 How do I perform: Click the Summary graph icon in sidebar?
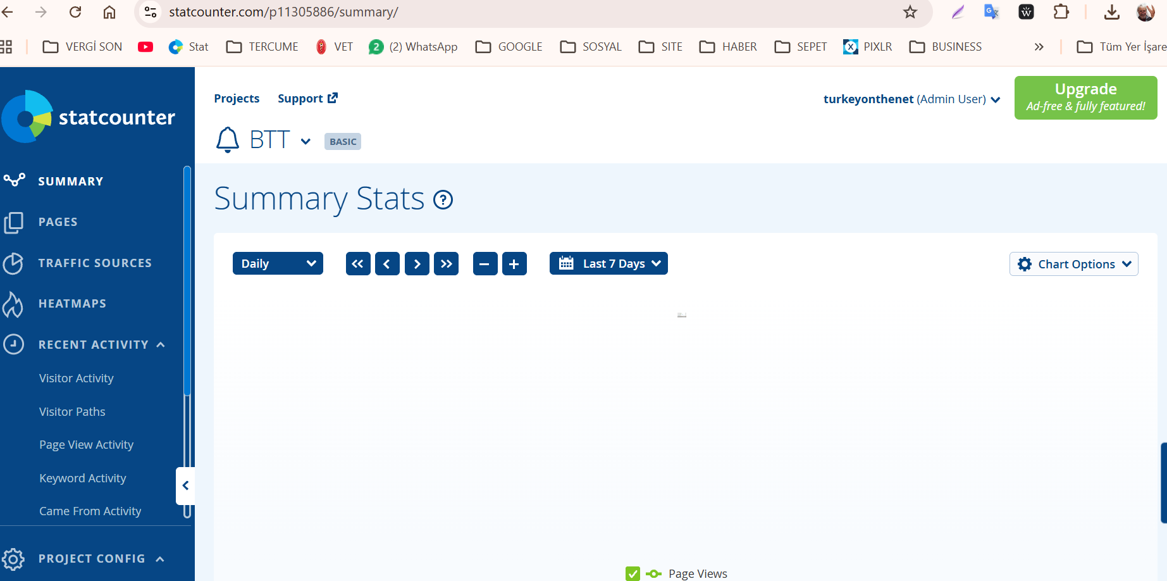(x=14, y=180)
